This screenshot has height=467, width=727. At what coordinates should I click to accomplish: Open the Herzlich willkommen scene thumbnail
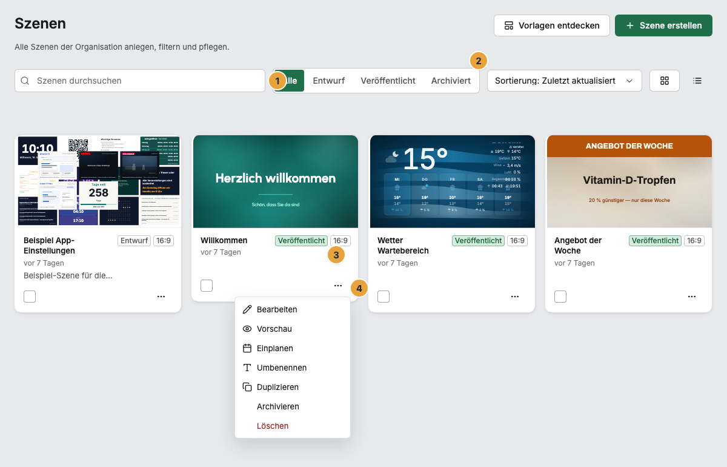tap(275, 181)
